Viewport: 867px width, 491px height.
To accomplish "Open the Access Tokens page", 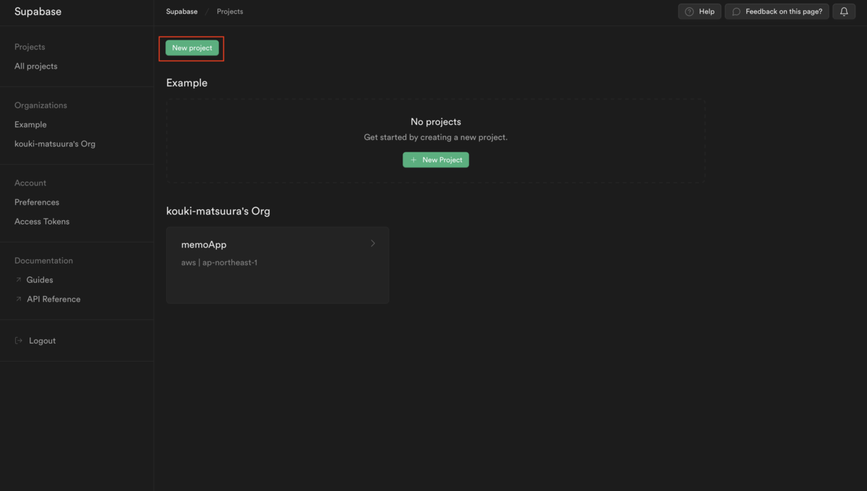I will 42,222.
